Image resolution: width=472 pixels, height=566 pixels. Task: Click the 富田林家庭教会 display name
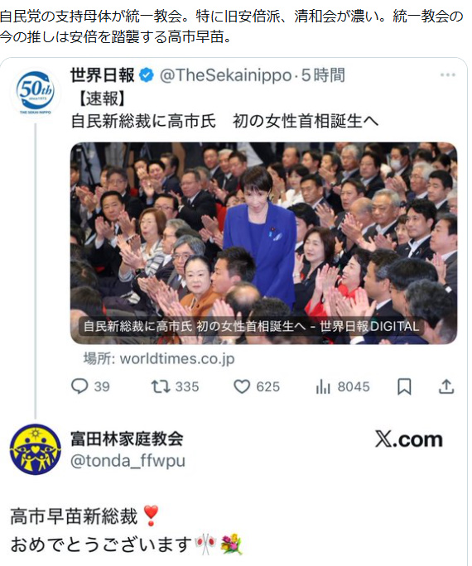pos(127,439)
